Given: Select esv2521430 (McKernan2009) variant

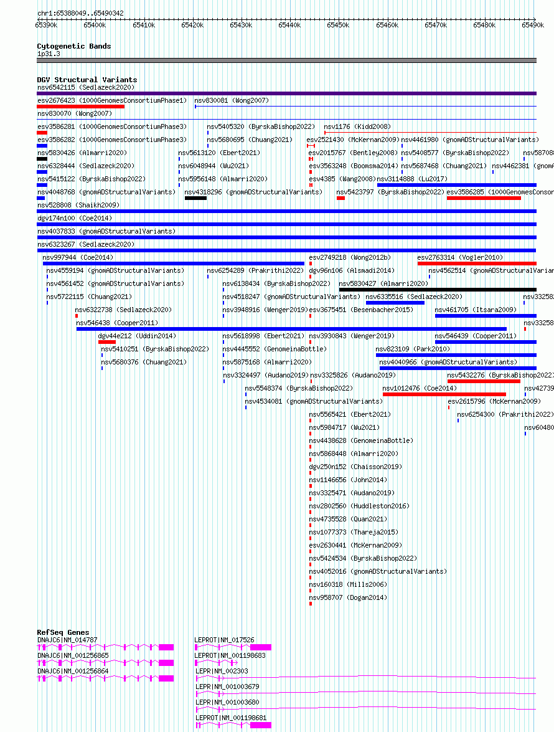Looking at the screenshot, I should pos(353,140).
